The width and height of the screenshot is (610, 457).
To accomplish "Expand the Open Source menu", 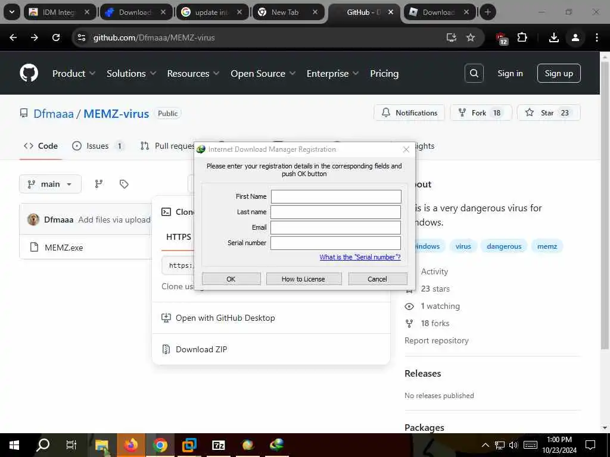I will pos(263,73).
